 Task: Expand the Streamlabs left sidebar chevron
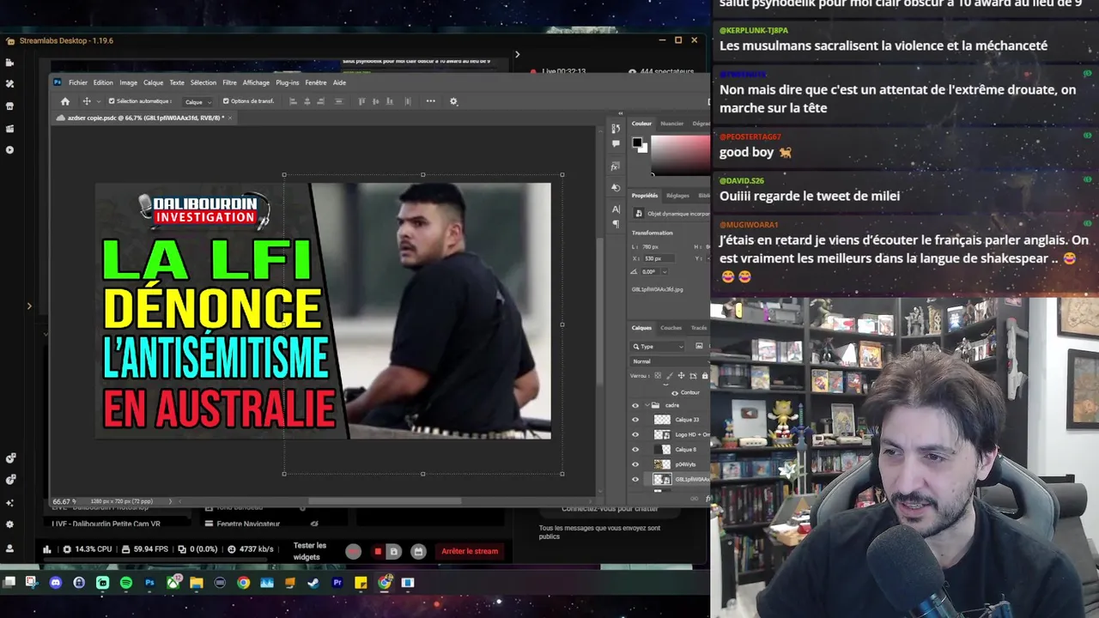29,306
